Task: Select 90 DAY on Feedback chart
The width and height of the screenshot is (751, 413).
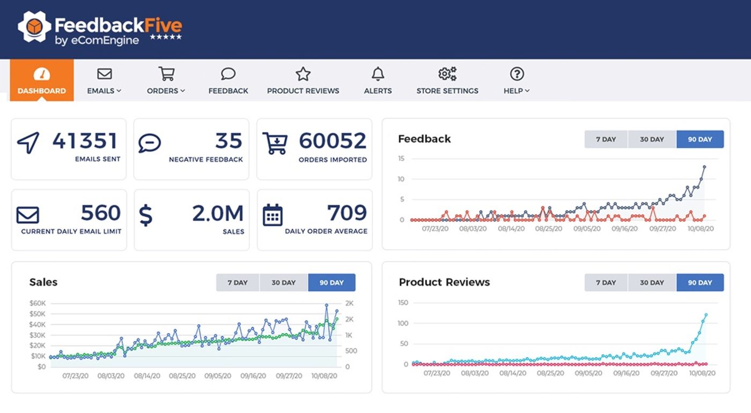Action: click(x=700, y=139)
